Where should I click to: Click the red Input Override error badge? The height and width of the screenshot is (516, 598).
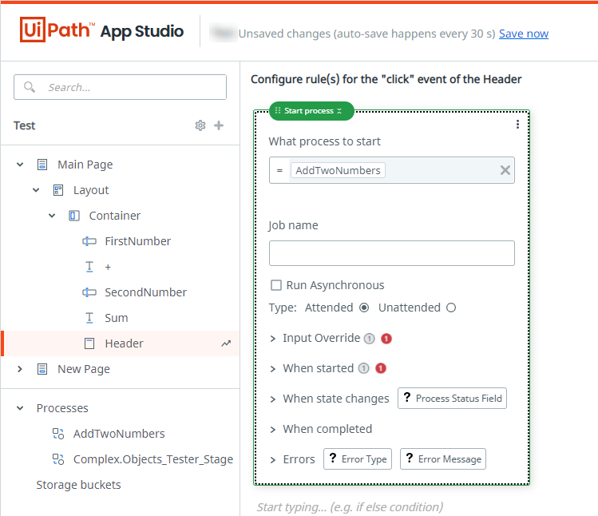386,339
